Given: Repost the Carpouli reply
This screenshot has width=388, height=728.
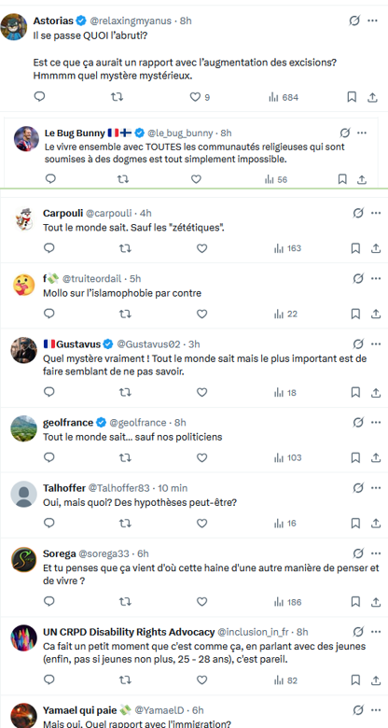Looking at the screenshot, I should tap(125, 248).
